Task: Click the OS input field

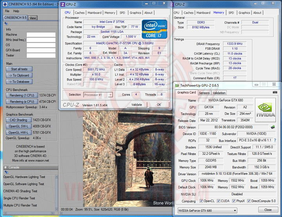Action: [x=41, y=45]
